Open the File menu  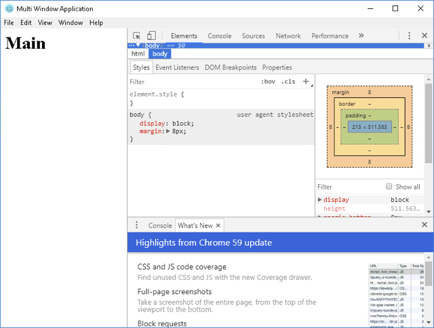coord(9,22)
